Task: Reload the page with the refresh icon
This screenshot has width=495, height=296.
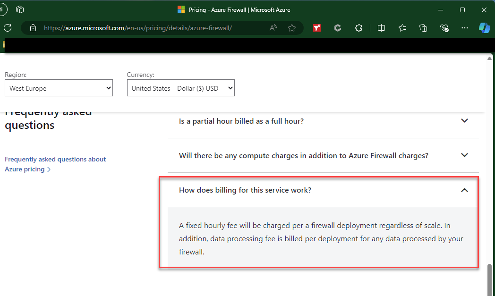Action: 8,28
